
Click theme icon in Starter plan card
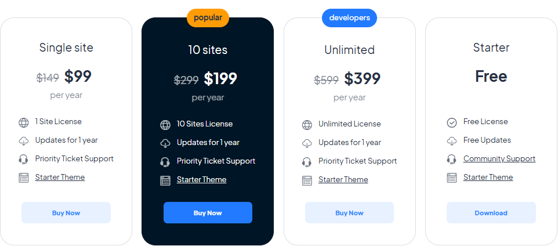[452, 178]
